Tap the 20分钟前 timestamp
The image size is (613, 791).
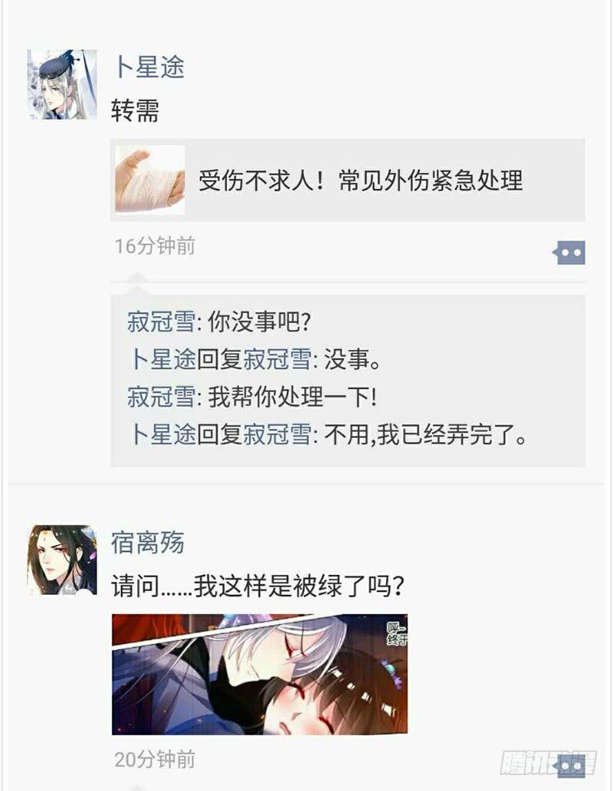click(x=155, y=760)
